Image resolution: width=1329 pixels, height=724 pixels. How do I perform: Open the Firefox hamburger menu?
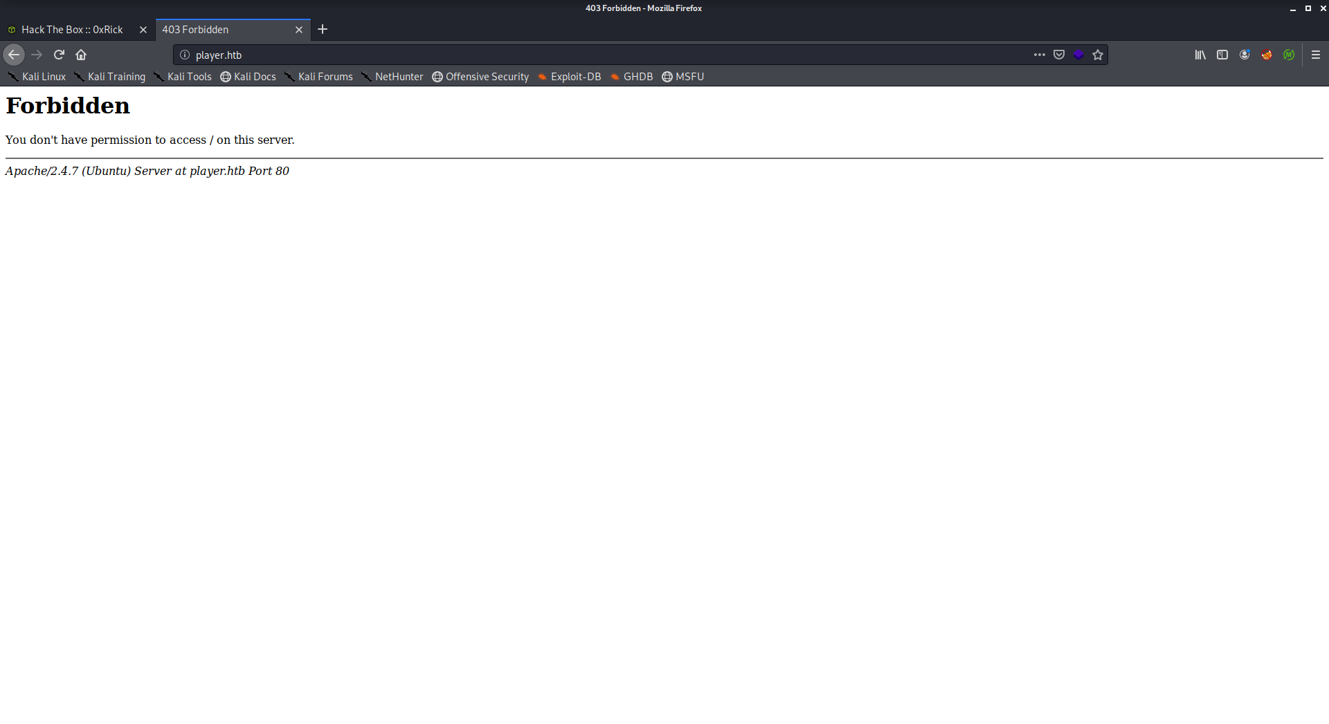[x=1316, y=55]
